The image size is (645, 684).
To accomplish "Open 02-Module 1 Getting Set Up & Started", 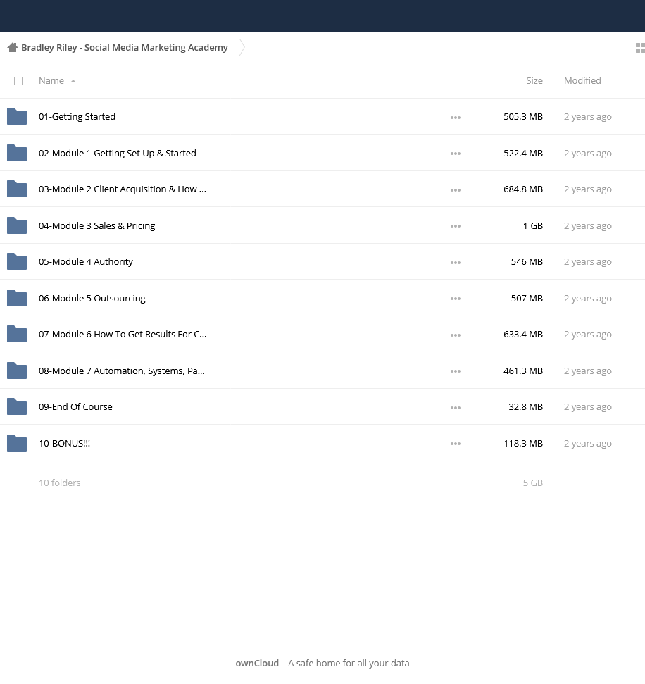I will tap(118, 153).
